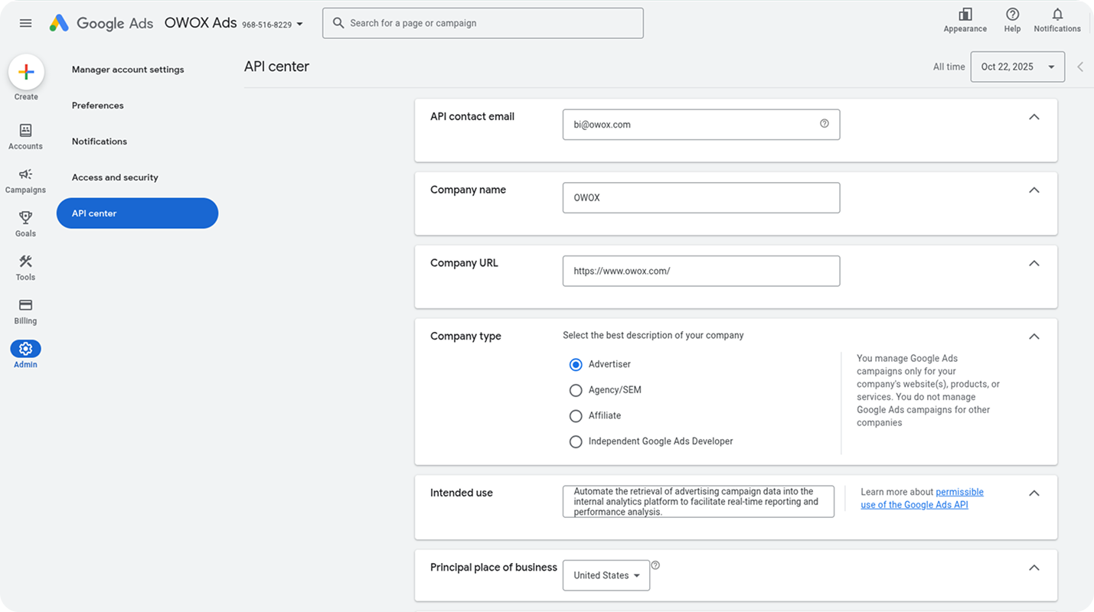
Task: Open the Billing section
Action: click(x=25, y=310)
